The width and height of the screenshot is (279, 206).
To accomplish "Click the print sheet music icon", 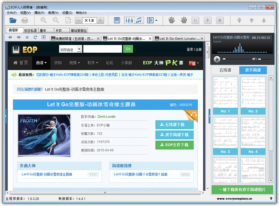I will point(24,20).
